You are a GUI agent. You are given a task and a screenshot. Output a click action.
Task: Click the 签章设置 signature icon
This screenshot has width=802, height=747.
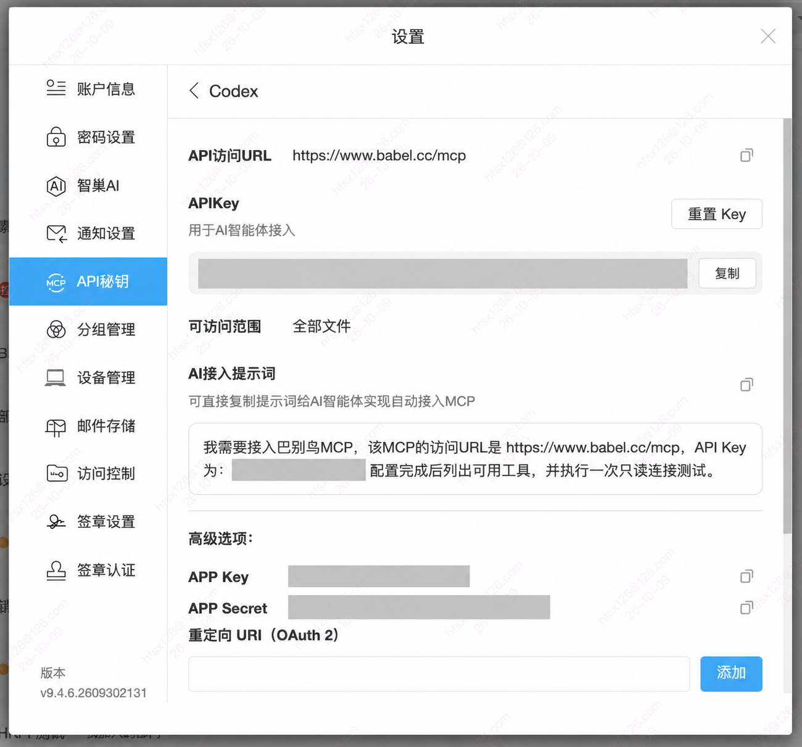coord(56,522)
